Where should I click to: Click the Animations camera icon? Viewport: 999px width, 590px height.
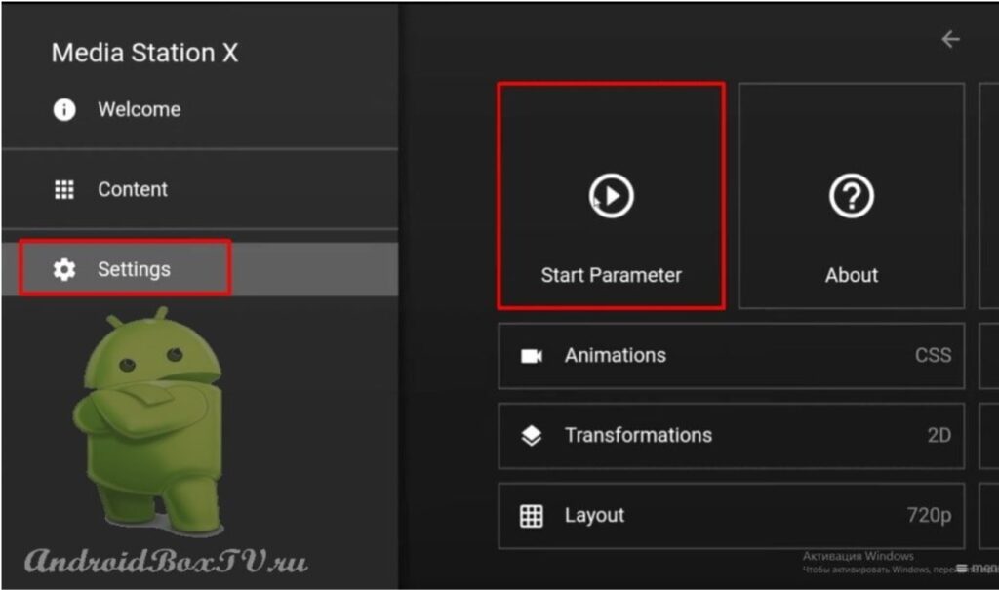[x=532, y=356]
